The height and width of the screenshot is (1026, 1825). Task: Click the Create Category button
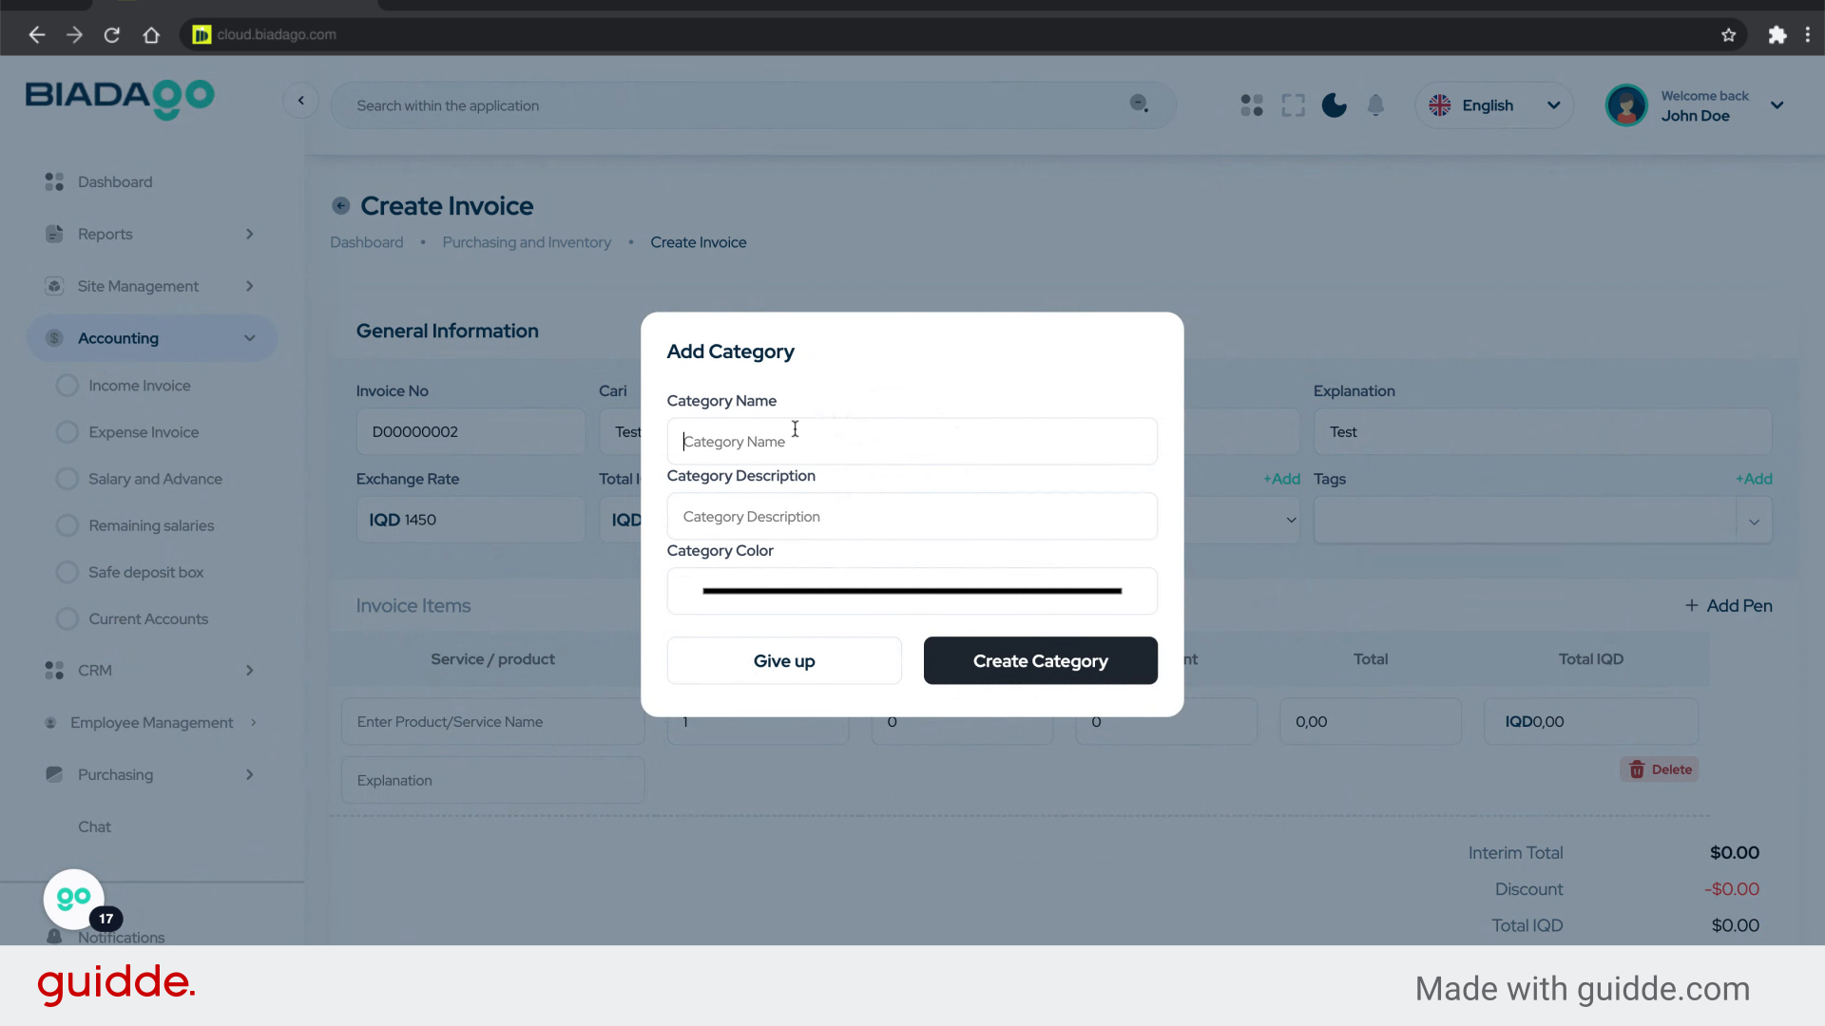(1040, 660)
